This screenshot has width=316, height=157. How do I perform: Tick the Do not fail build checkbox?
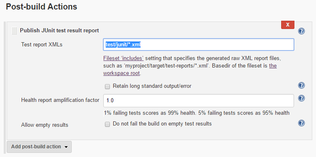click(x=107, y=124)
